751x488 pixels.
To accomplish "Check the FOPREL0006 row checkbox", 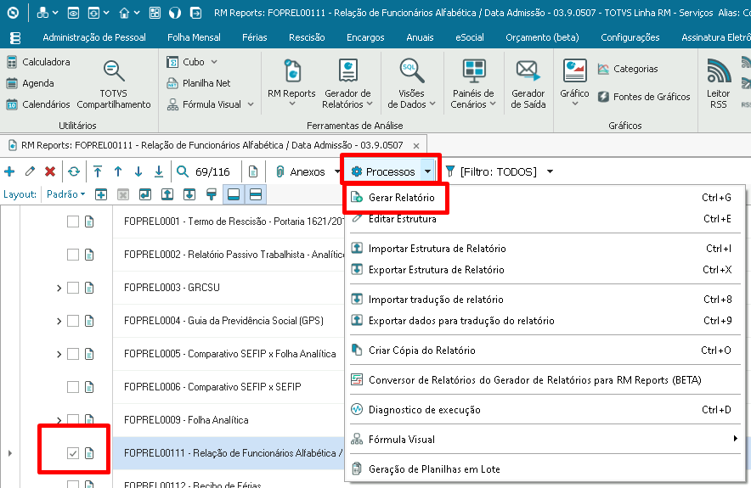I will [73, 387].
